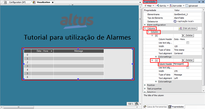Click the Caixa de Ferramentas tools icon

pyautogui.click(x=144, y=107)
